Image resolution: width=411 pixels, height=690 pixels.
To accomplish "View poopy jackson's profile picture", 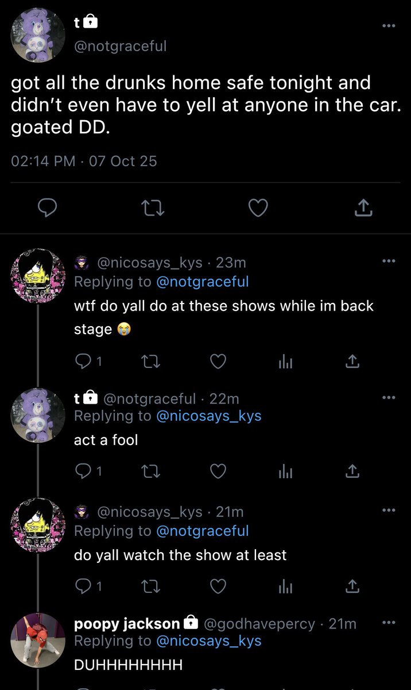I will click(x=39, y=640).
